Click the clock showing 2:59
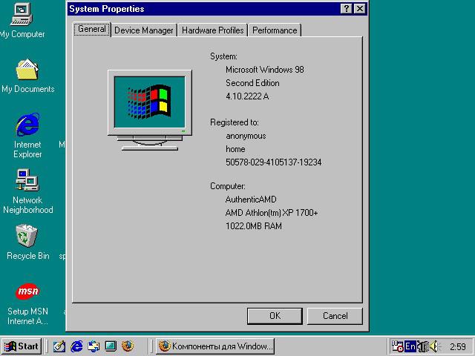 pos(458,346)
